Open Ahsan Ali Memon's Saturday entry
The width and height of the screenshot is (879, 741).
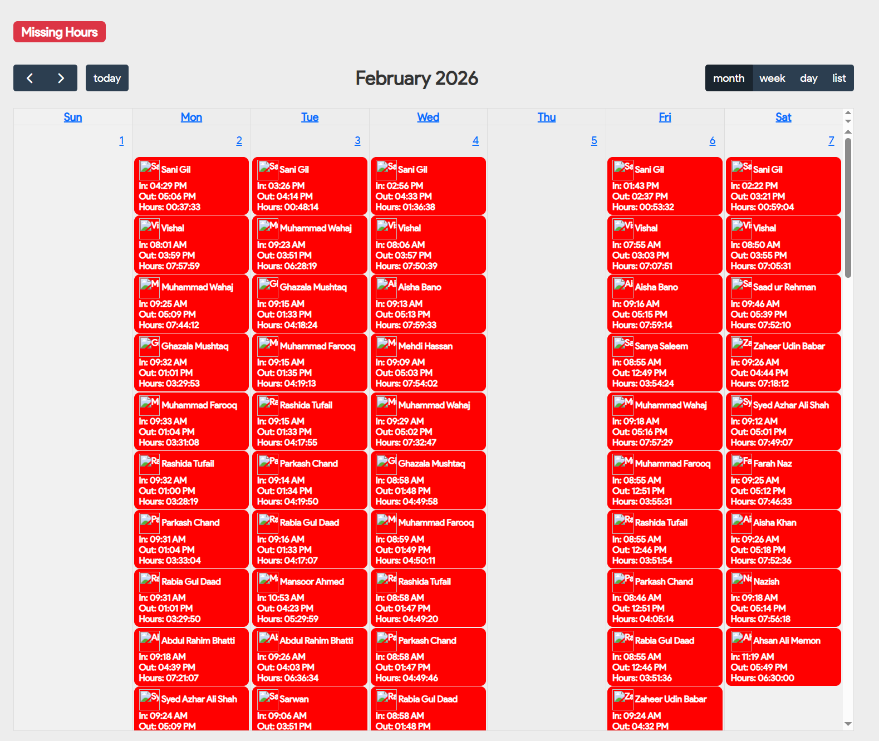[783, 657]
